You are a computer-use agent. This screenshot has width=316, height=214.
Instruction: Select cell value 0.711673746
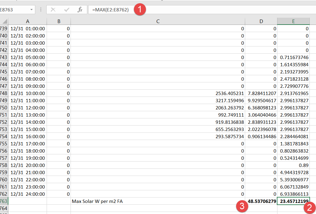click(294, 57)
